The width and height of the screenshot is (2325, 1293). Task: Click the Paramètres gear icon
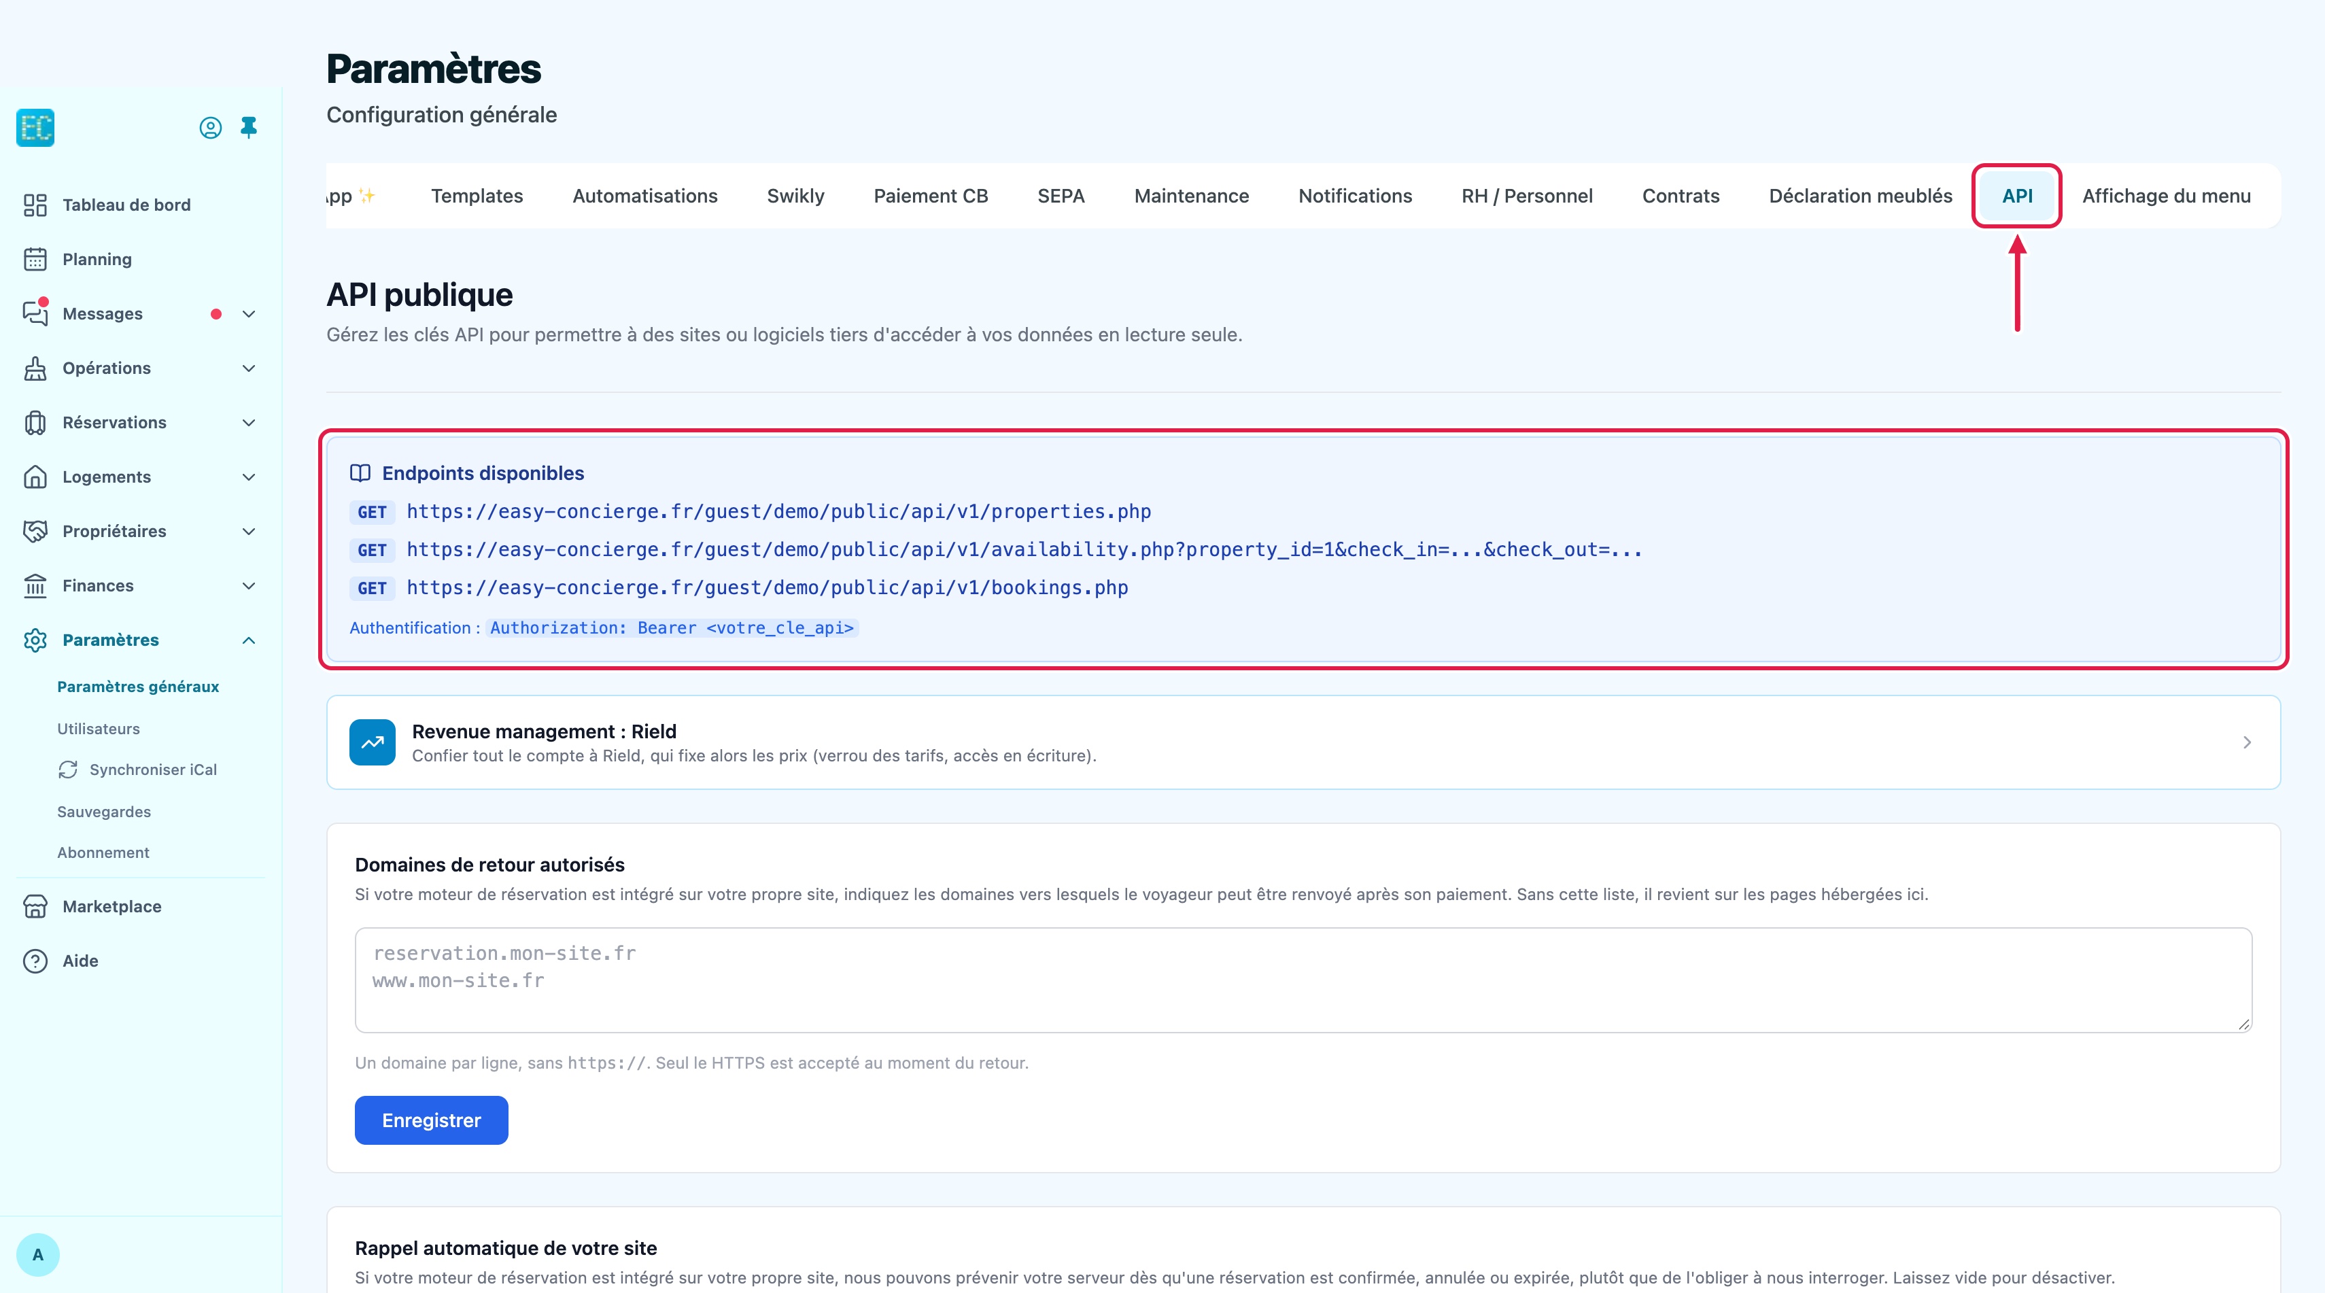(35, 640)
